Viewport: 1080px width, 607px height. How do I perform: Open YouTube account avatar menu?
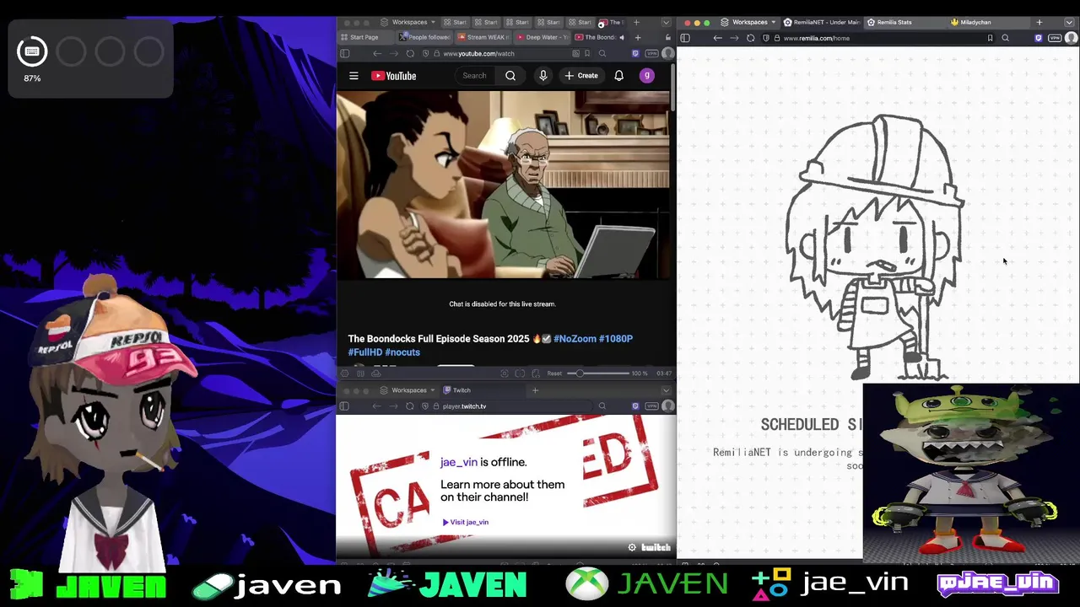click(647, 76)
